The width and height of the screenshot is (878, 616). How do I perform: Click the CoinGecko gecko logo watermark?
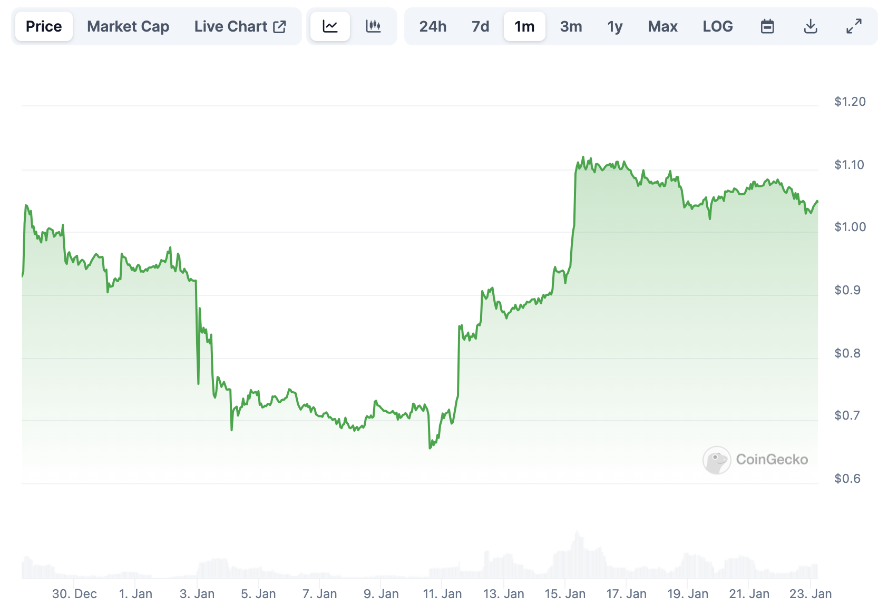716,460
